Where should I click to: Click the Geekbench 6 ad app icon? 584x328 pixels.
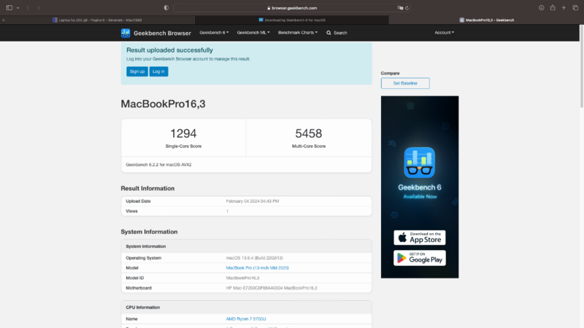pyautogui.click(x=419, y=163)
